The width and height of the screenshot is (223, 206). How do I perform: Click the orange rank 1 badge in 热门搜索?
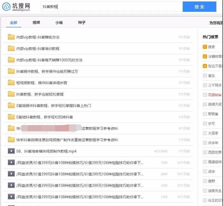(x=205, y=47)
